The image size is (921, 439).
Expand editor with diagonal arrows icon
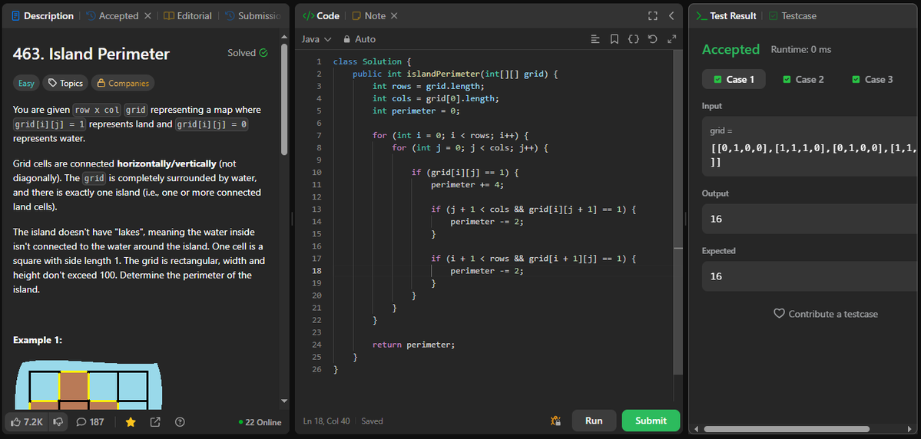pos(671,39)
